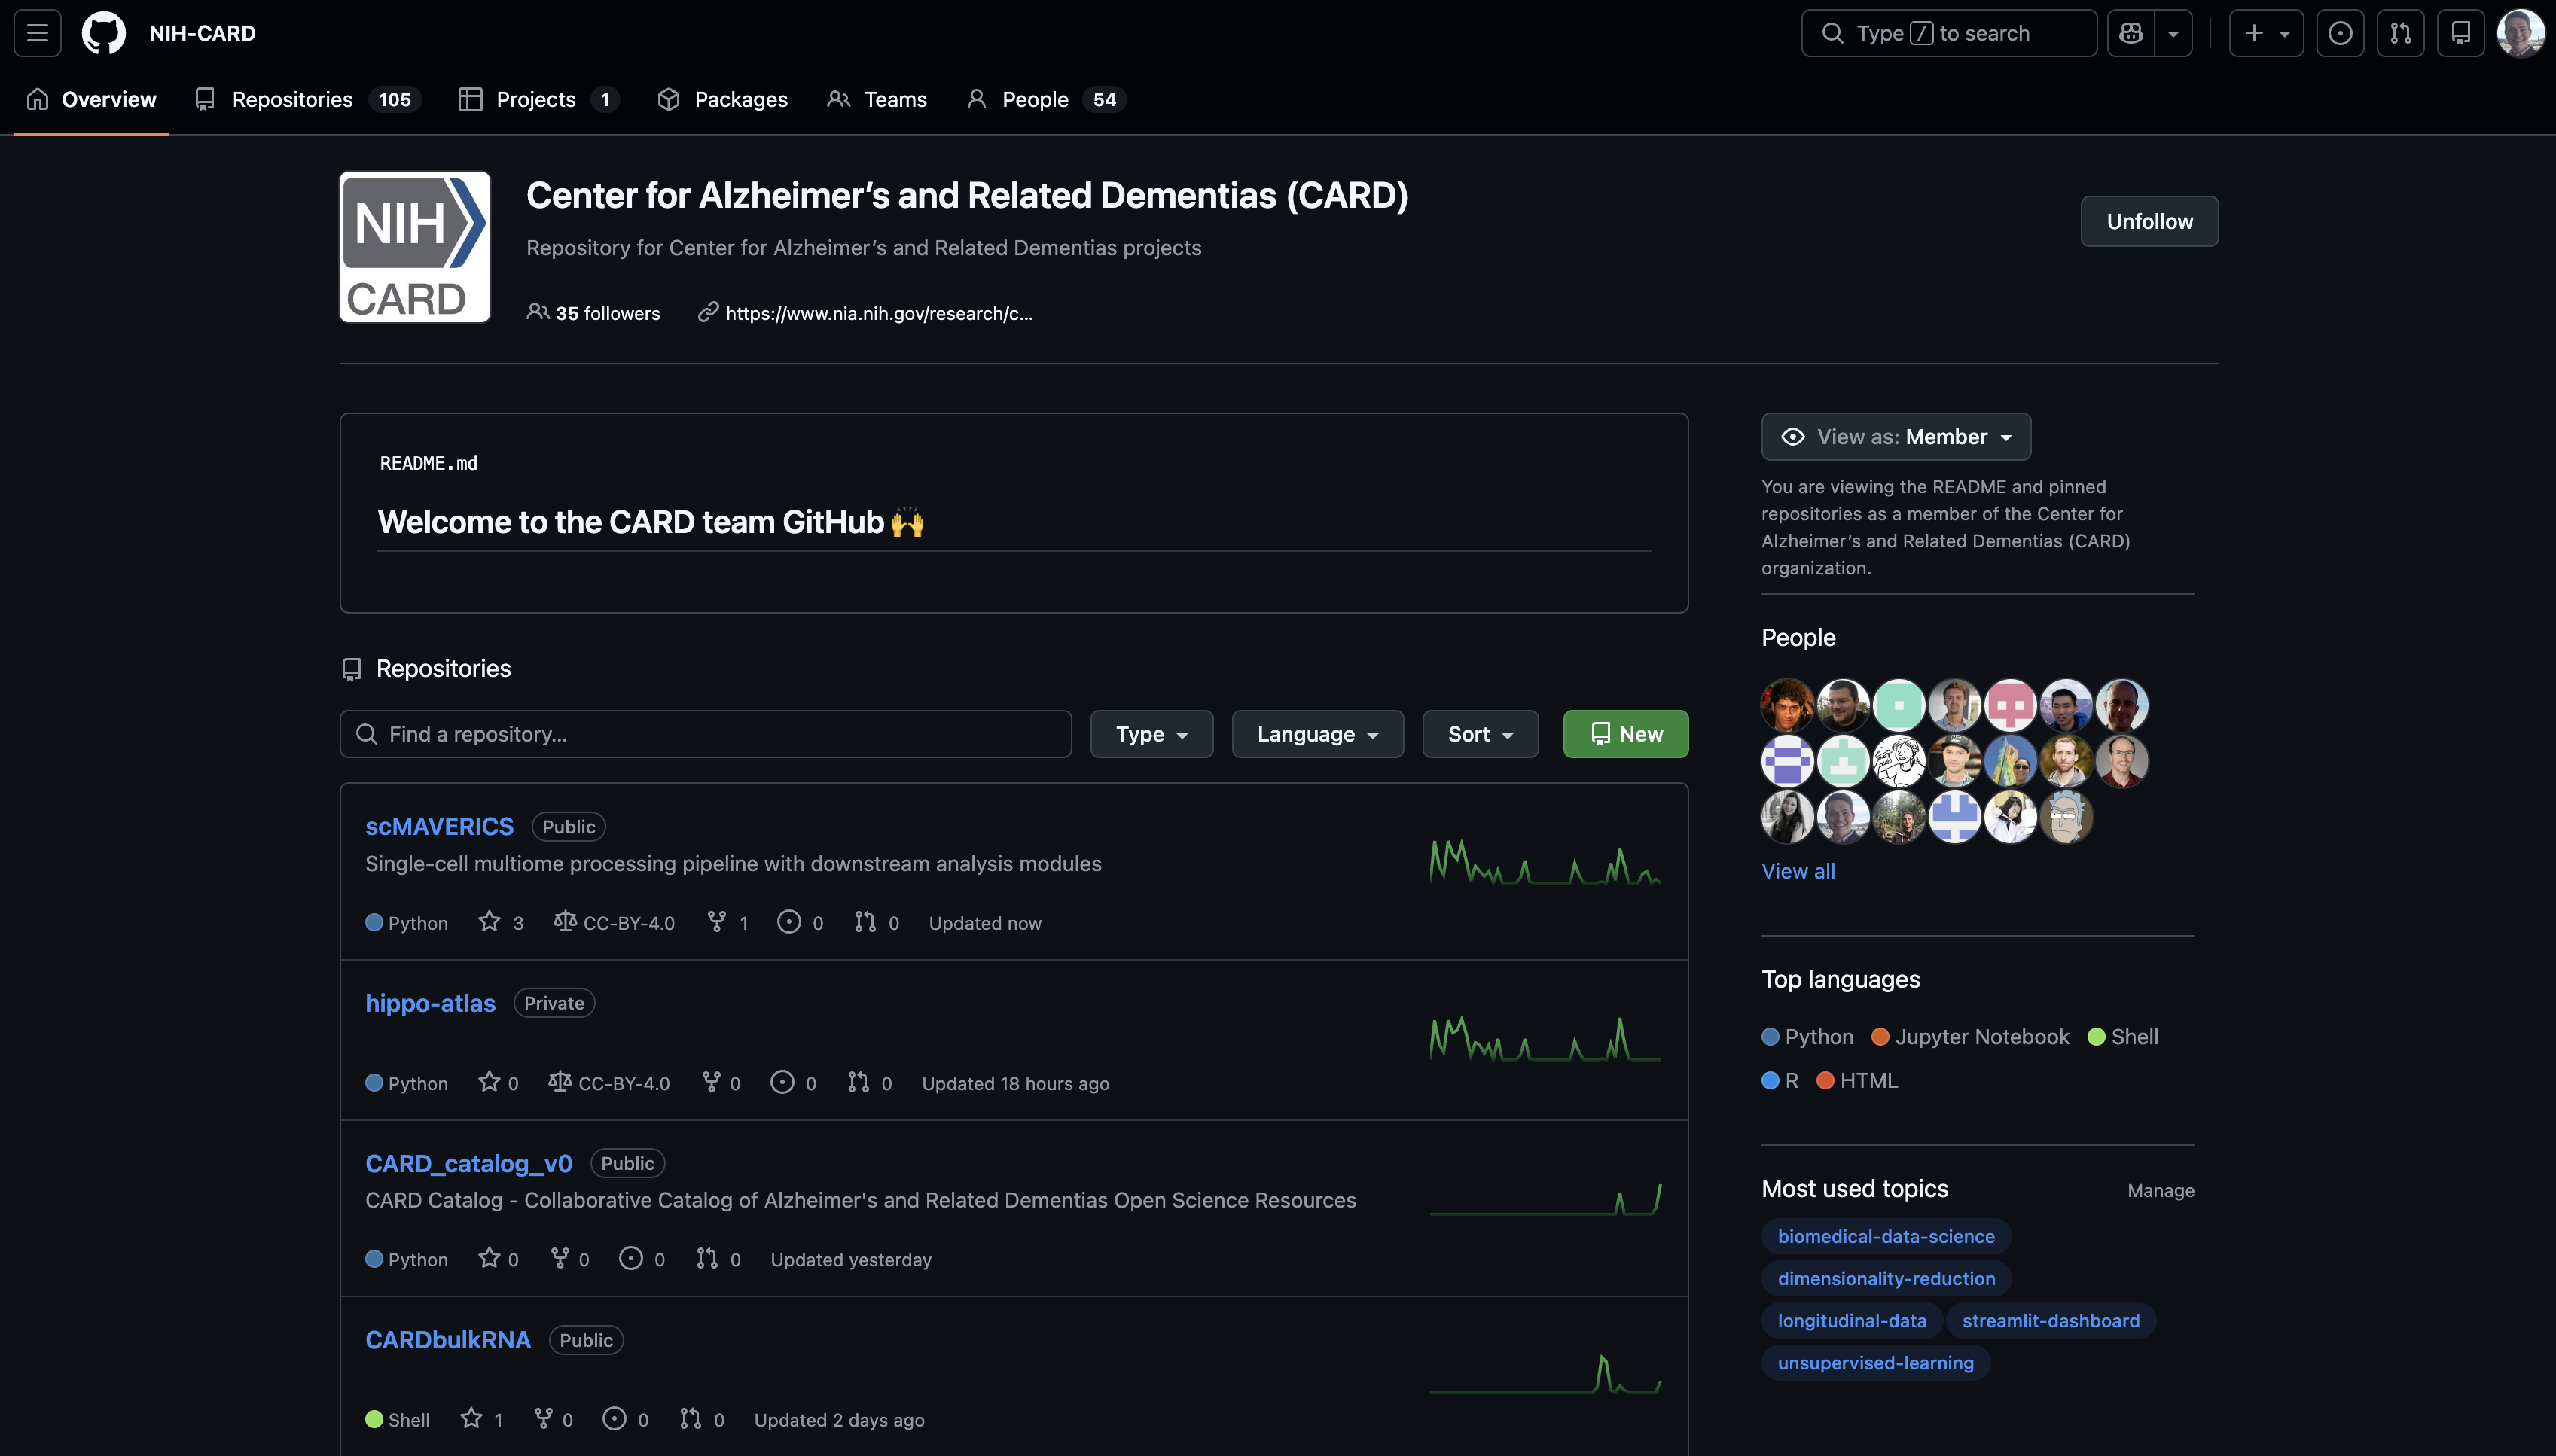Click the fork icon on CARDbulkRNA

pyautogui.click(x=543, y=1418)
